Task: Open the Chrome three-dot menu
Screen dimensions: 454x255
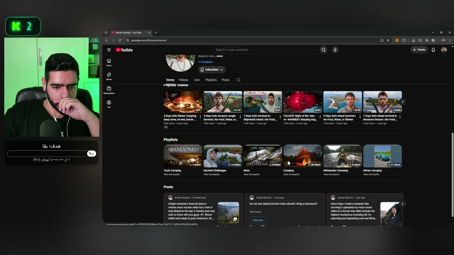Action: [450, 40]
